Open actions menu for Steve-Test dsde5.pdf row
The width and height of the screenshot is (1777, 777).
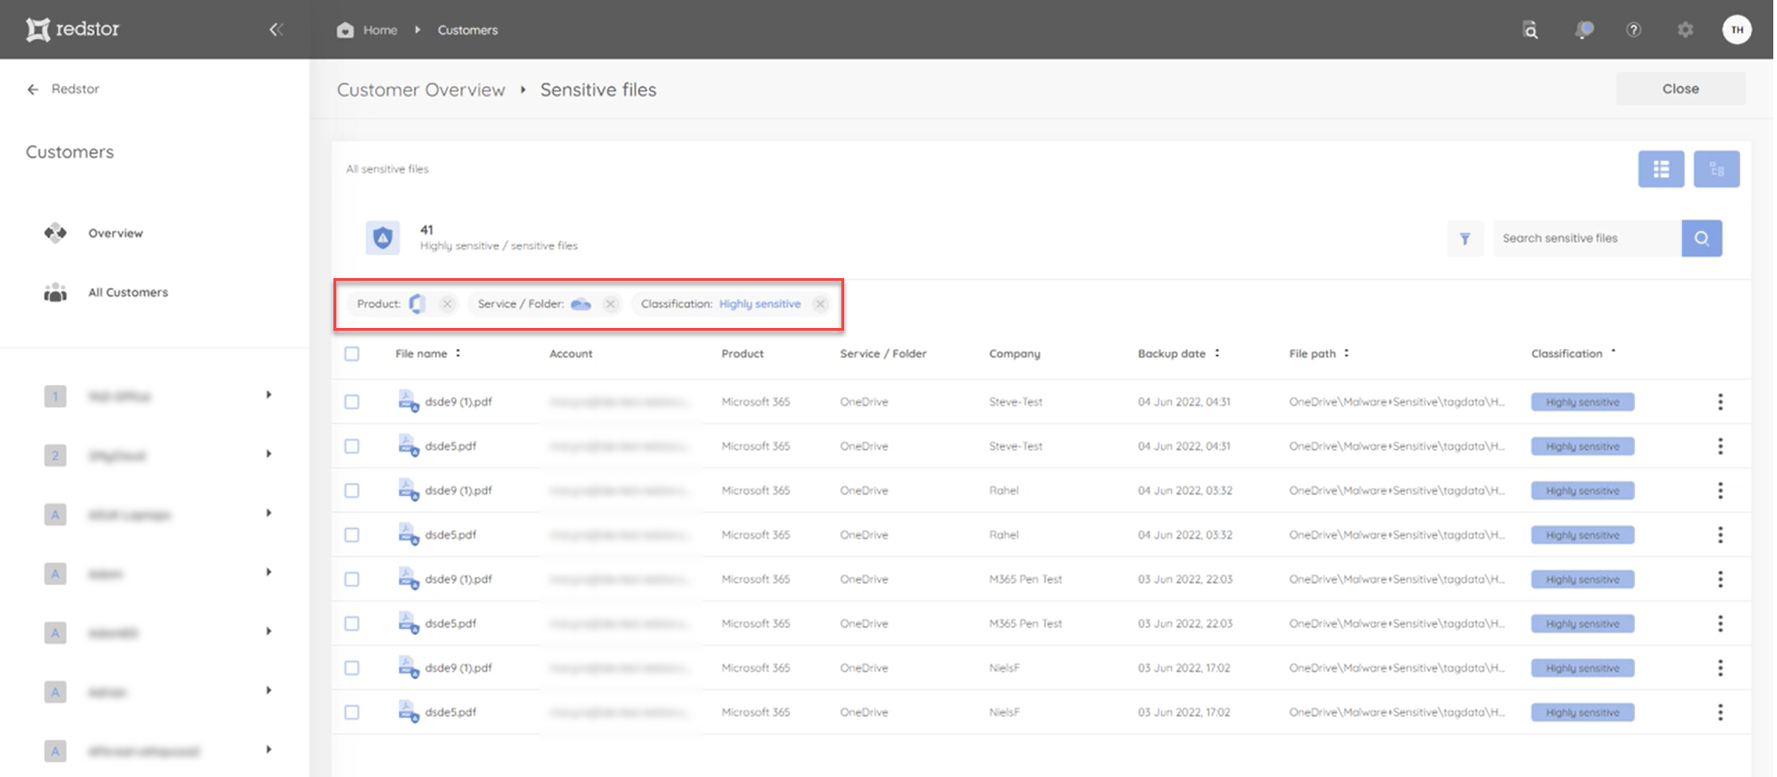1720,446
